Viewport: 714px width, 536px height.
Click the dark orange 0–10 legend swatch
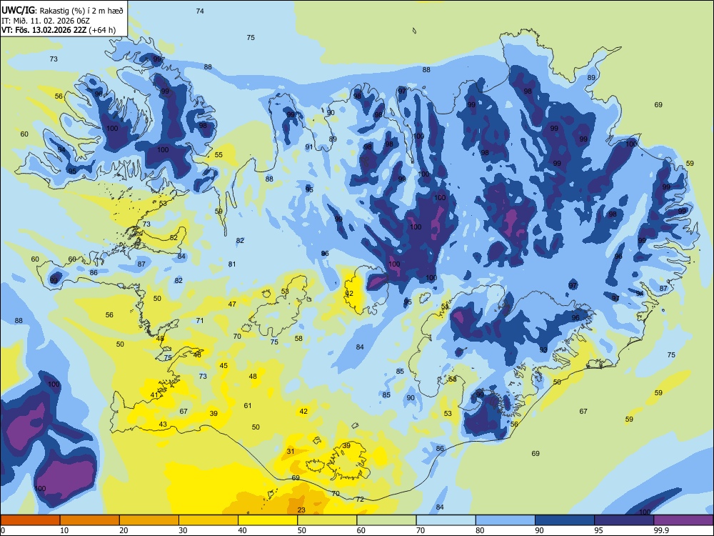[x=30, y=520]
